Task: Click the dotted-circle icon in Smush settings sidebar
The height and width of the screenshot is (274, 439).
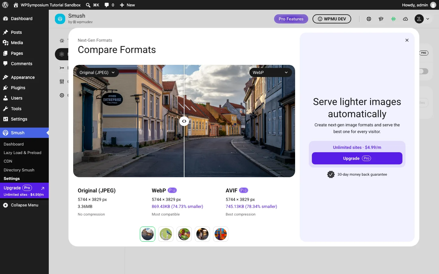Action: tap(62, 54)
